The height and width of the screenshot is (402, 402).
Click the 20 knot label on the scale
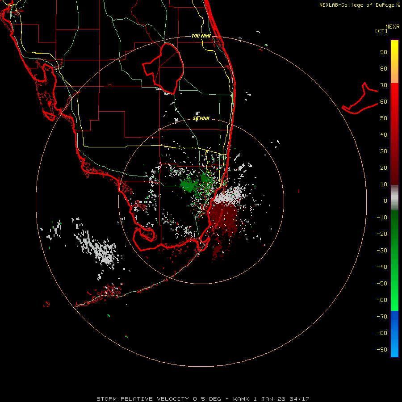click(x=384, y=168)
